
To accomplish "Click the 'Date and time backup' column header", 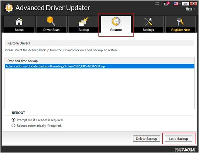I will (x=99, y=61).
